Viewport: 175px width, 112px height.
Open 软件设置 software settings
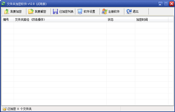(x=87, y=11)
